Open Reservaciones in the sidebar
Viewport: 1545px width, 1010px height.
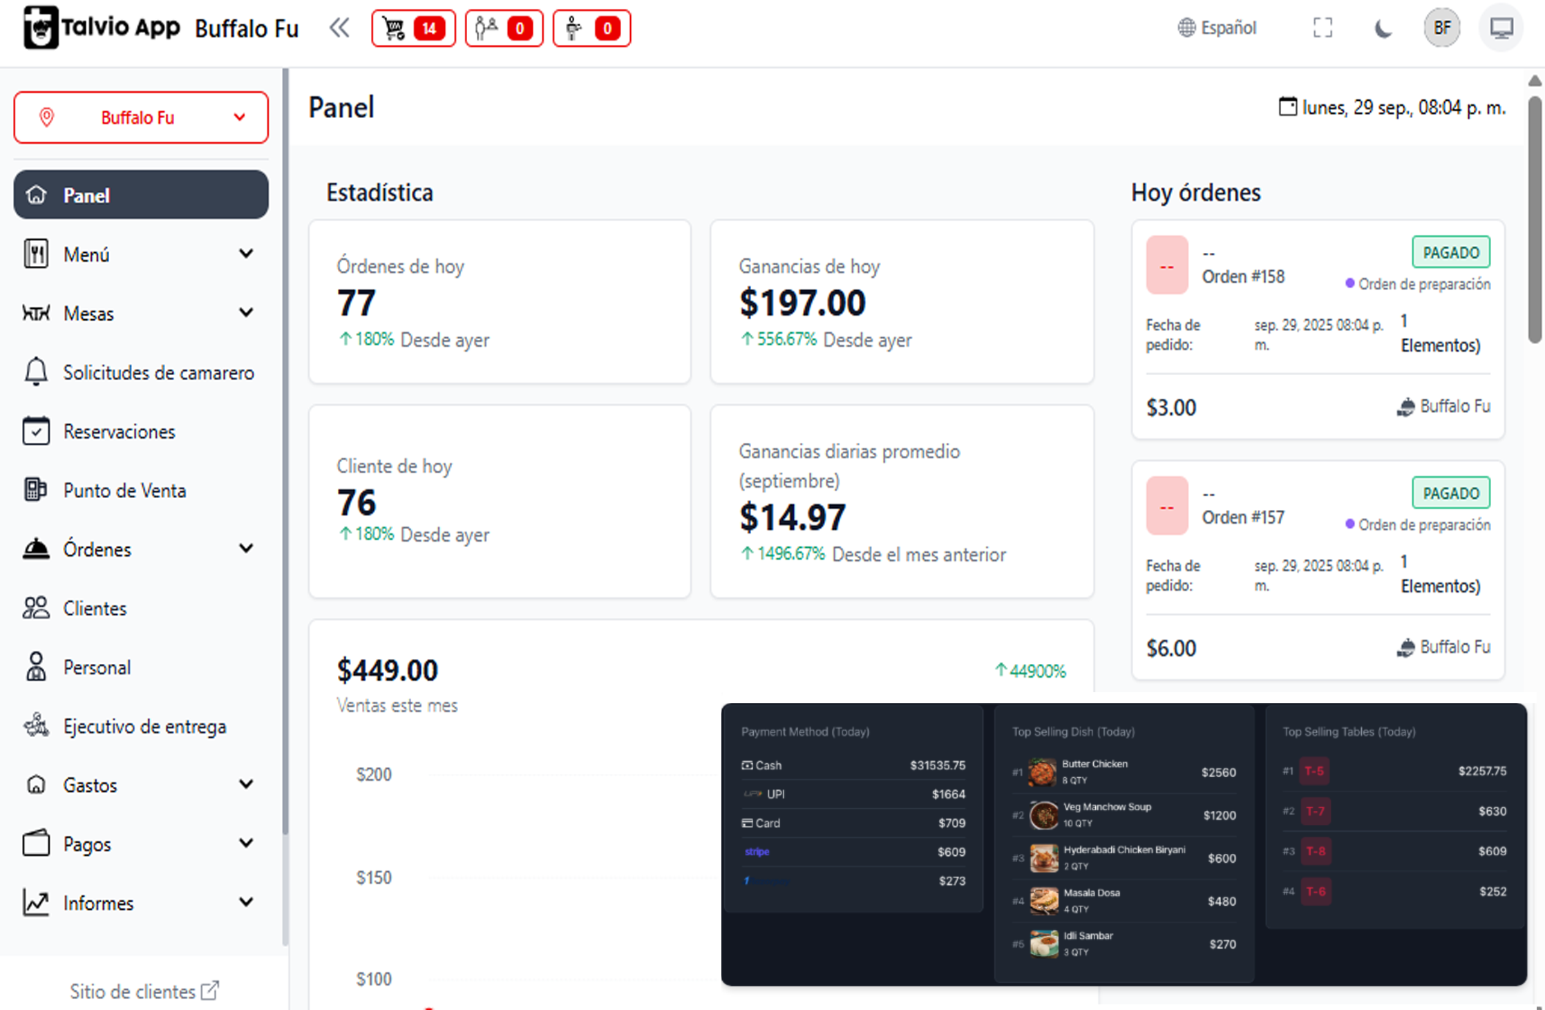119,432
